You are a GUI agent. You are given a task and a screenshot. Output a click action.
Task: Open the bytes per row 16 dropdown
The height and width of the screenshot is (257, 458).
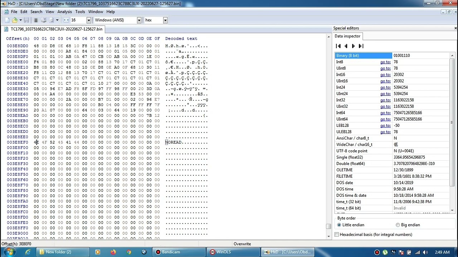89,20
